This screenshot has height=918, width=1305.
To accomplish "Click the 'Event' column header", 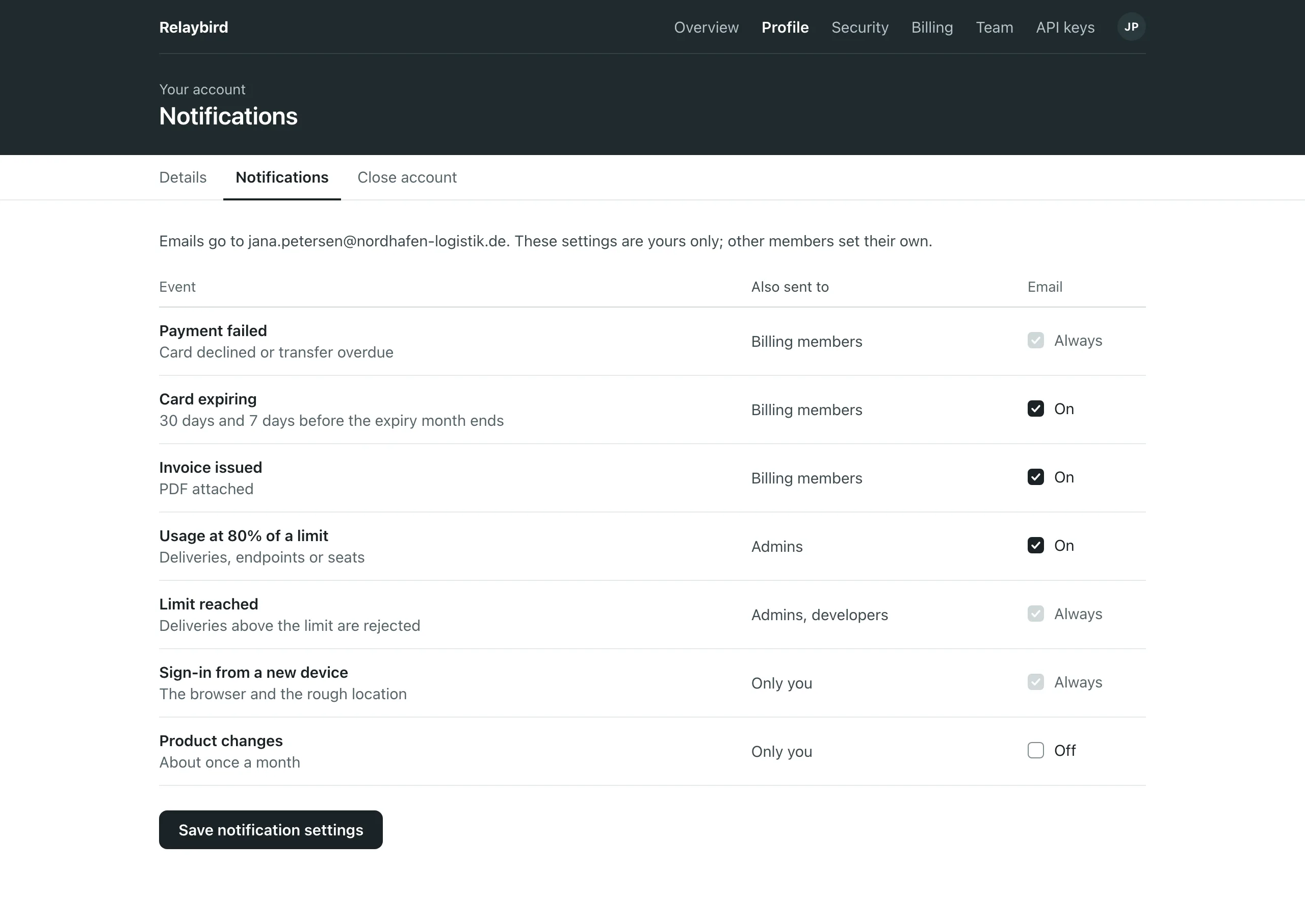I will pyautogui.click(x=177, y=287).
